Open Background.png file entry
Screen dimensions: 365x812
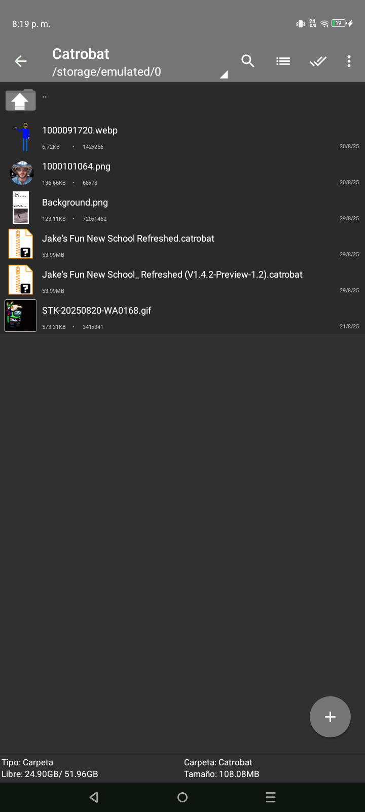point(182,209)
